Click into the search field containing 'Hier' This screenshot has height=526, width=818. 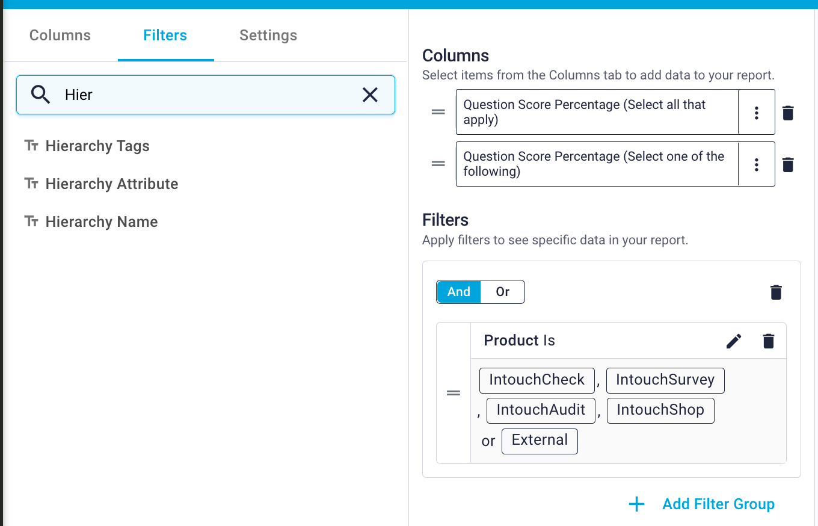pos(204,94)
